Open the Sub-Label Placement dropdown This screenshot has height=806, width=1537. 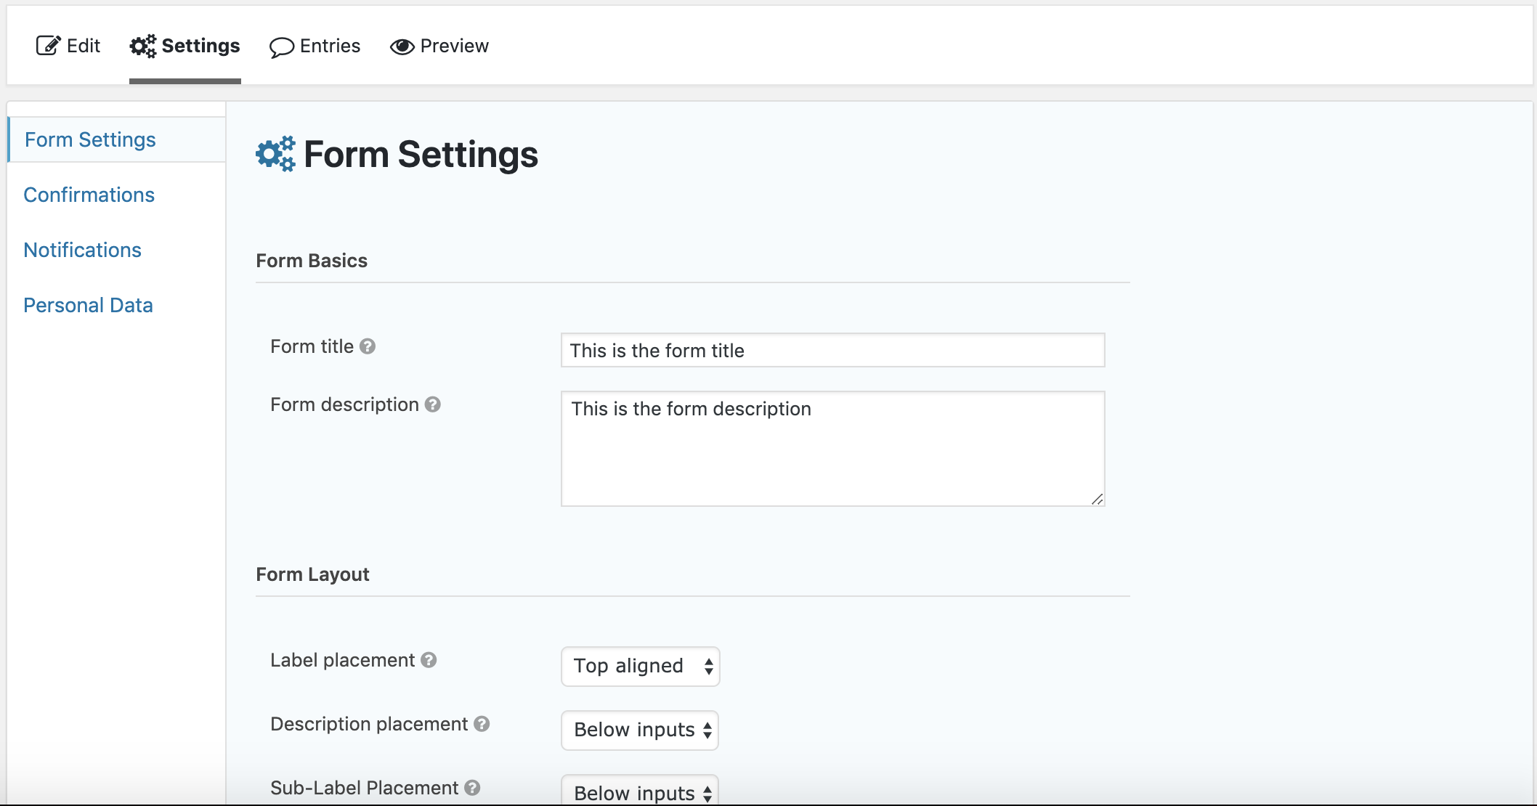(x=639, y=792)
